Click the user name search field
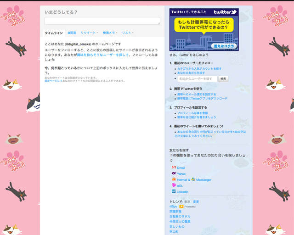This screenshot has width=294, height=235. click(x=197, y=79)
